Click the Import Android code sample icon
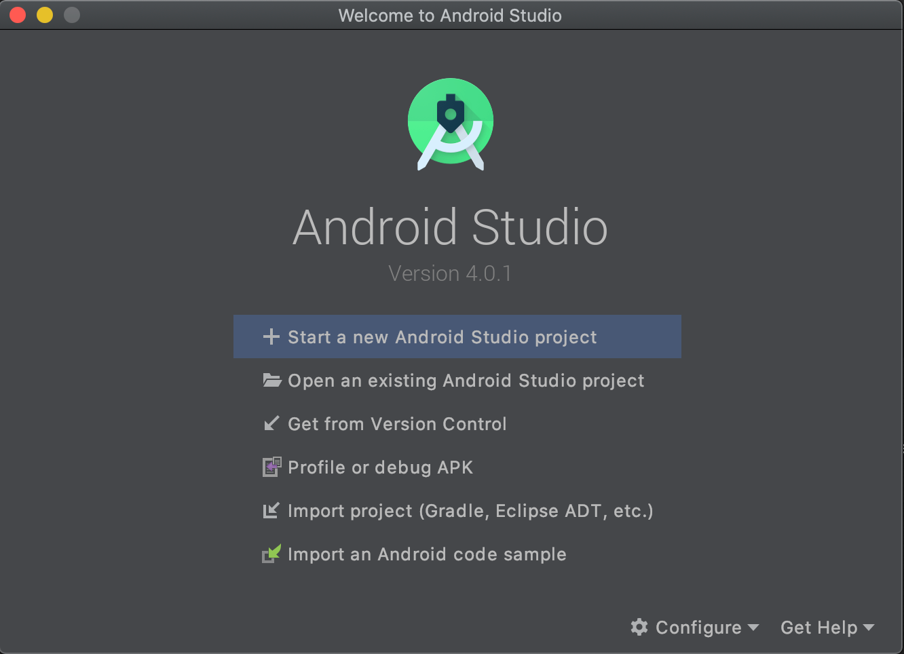 click(271, 554)
